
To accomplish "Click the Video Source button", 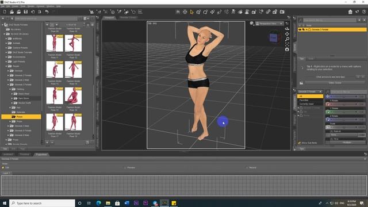I will 335,83.
